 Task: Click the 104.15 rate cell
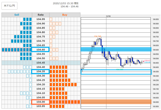pyautogui.click(x=41, y=89)
